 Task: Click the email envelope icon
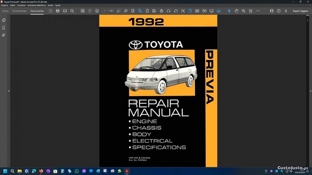(x=65, y=11)
